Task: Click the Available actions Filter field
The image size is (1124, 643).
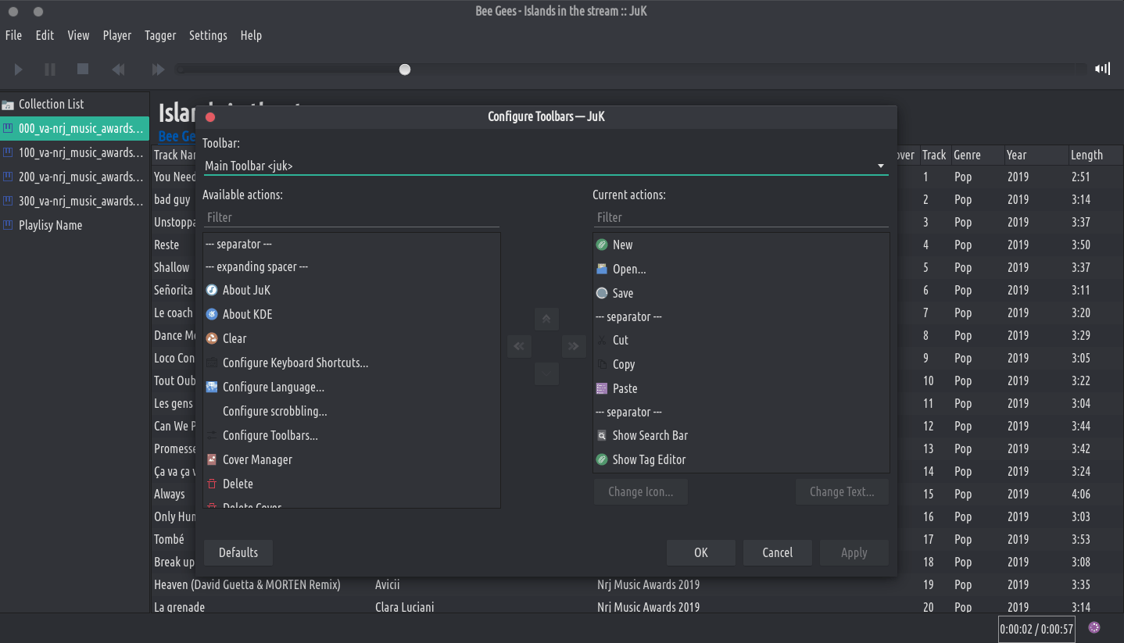Action: pyautogui.click(x=351, y=217)
